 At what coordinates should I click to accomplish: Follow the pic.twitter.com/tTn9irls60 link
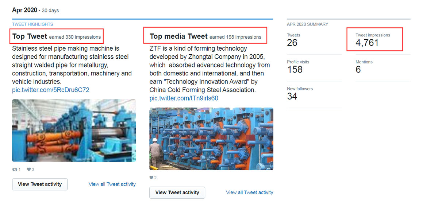tap(184, 98)
